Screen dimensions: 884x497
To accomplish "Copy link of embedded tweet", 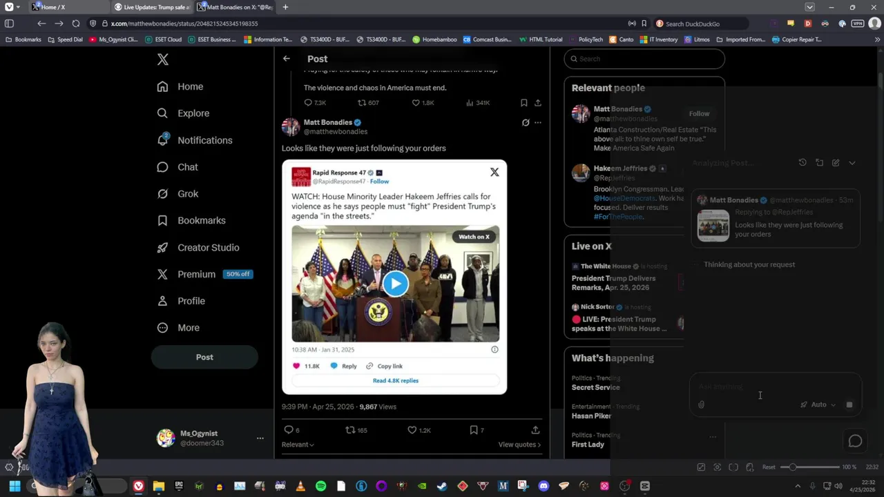I will [384, 366].
